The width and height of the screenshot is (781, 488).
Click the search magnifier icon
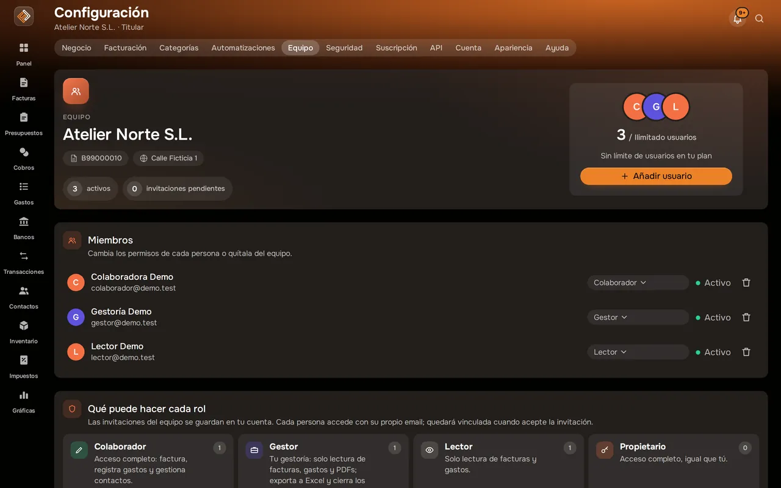[759, 19]
